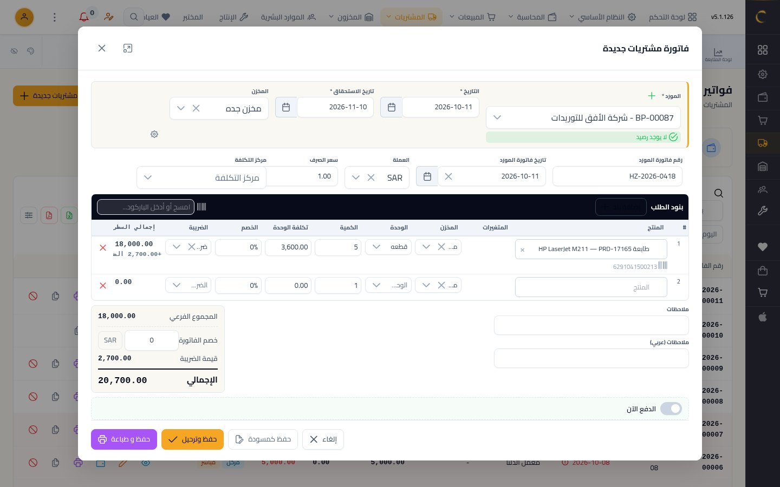The image size is (780, 487).
Task: Click the حفظ وترحيل save and post button
Action: (x=193, y=439)
